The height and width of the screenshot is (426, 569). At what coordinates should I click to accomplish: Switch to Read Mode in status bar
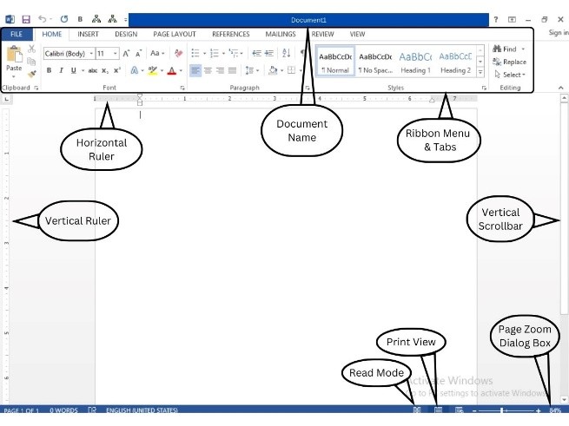pos(417,410)
